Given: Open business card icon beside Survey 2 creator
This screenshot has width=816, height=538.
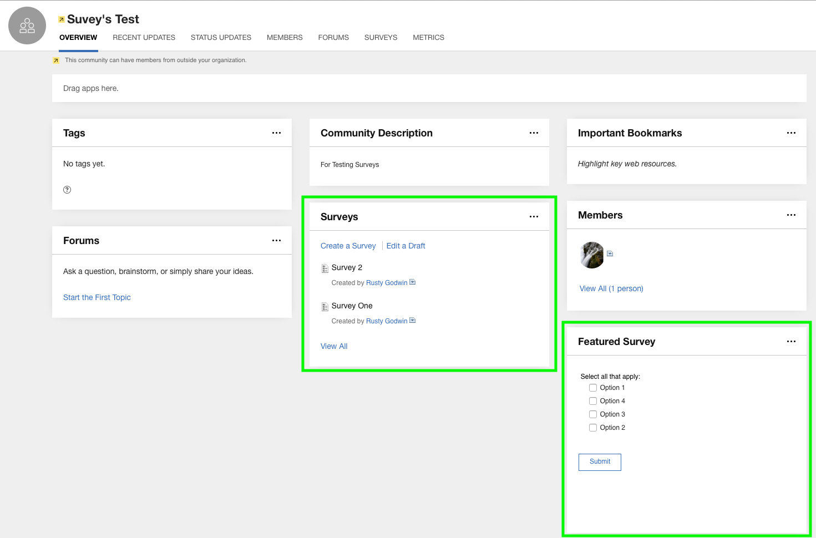Looking at the screenshot, I should click(413, 282).
